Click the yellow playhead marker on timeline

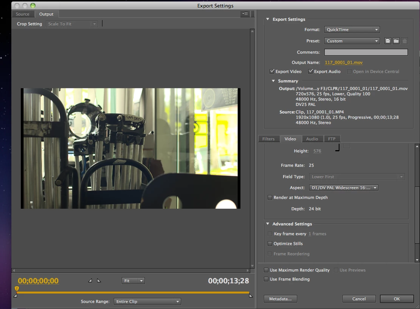[17, 288]
